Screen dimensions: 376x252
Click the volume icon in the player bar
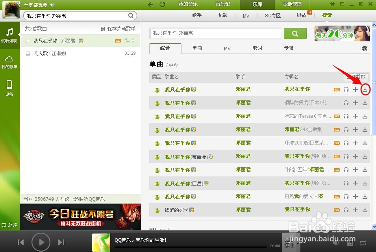tap(335, 243)
